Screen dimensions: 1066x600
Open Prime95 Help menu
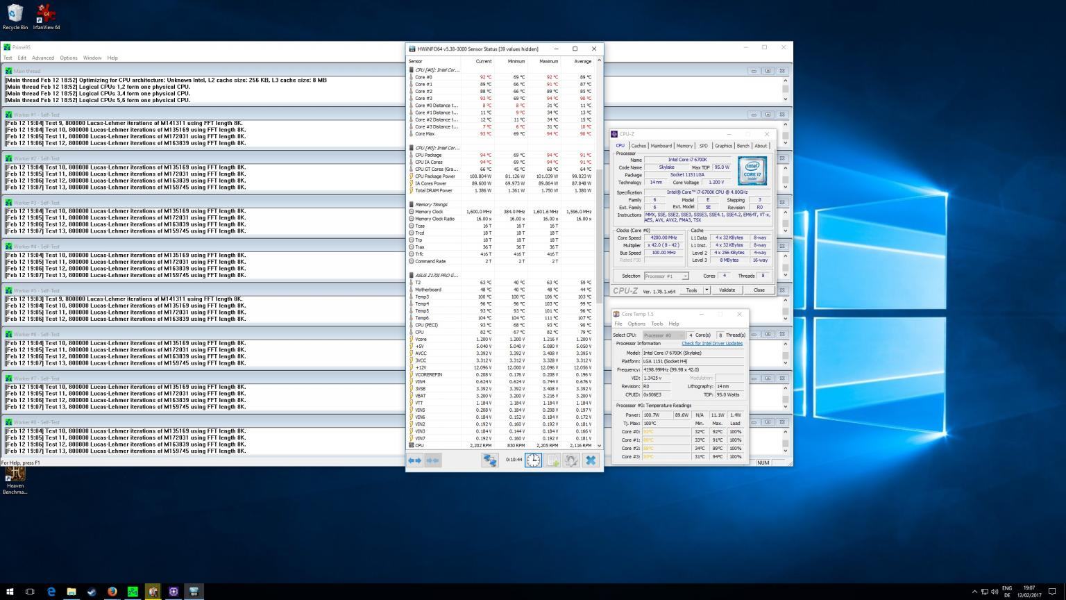tap(112, 58)
